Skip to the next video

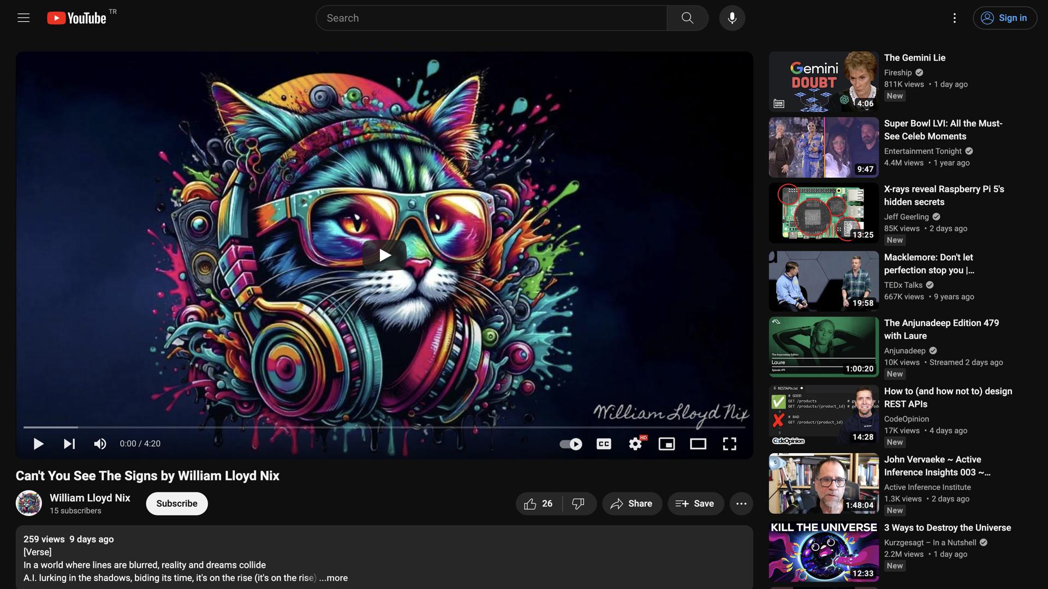69,444
